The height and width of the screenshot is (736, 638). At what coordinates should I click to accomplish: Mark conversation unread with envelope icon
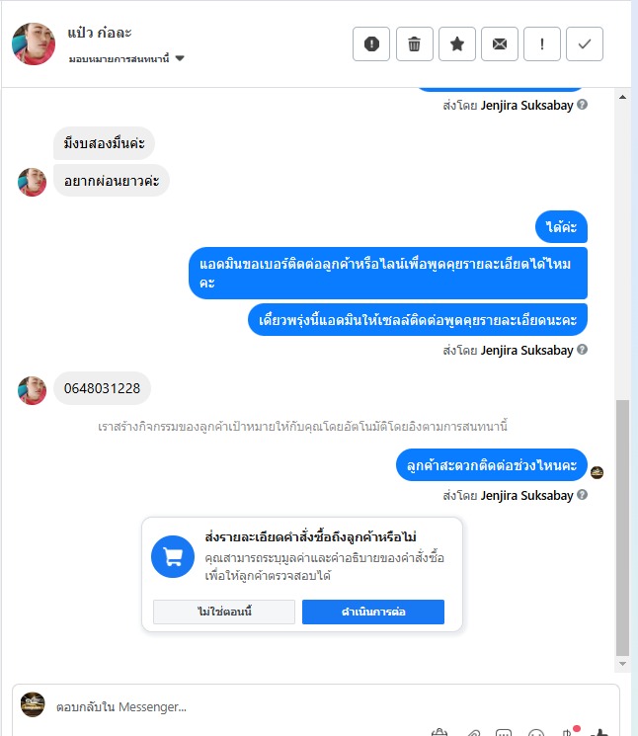(500, 44)
